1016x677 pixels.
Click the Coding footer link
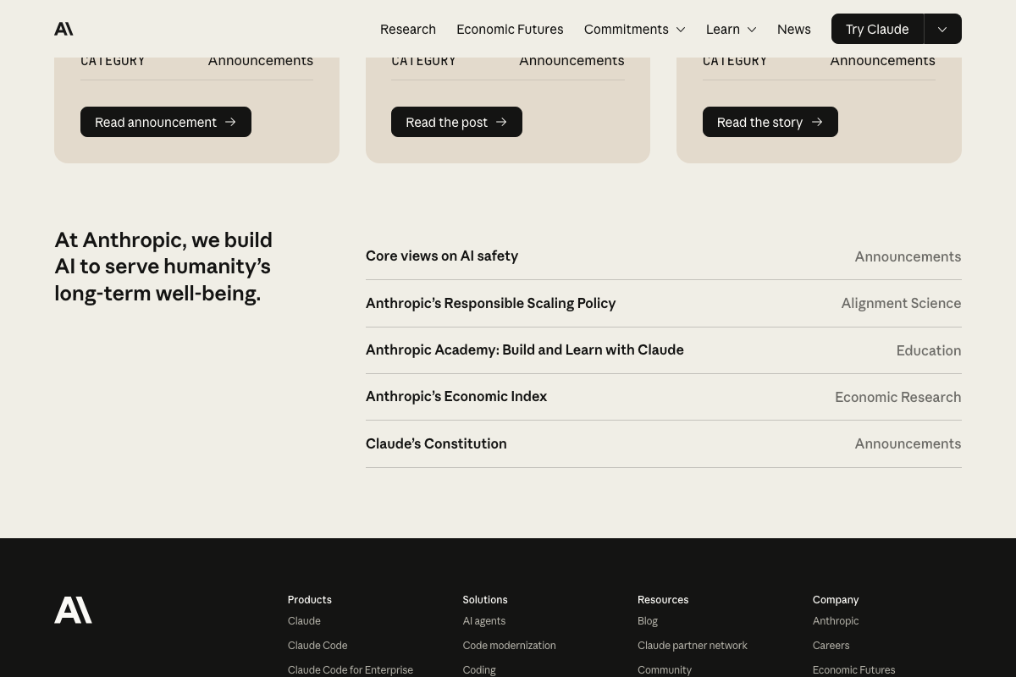[x=479, y=669]
